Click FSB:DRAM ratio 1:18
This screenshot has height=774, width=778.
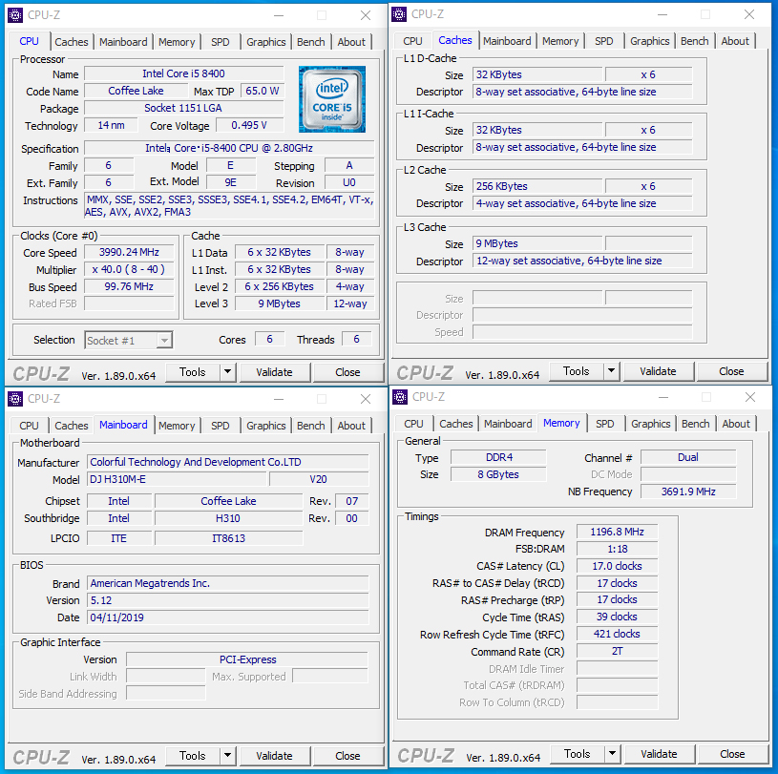[x=617, y=549]
